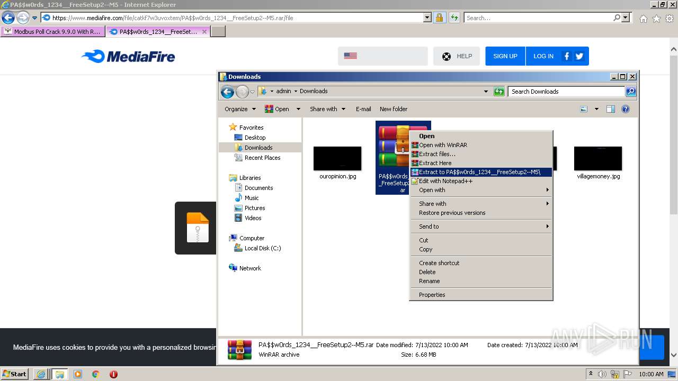The height and width of the screenshot is (381, 678).
Task: Select Rename in context menu
Action: pos(481,281)
